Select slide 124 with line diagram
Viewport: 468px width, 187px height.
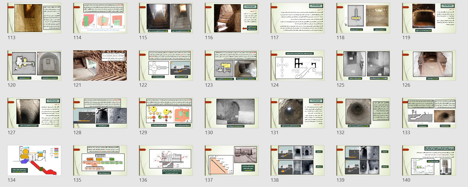point(297,66)
